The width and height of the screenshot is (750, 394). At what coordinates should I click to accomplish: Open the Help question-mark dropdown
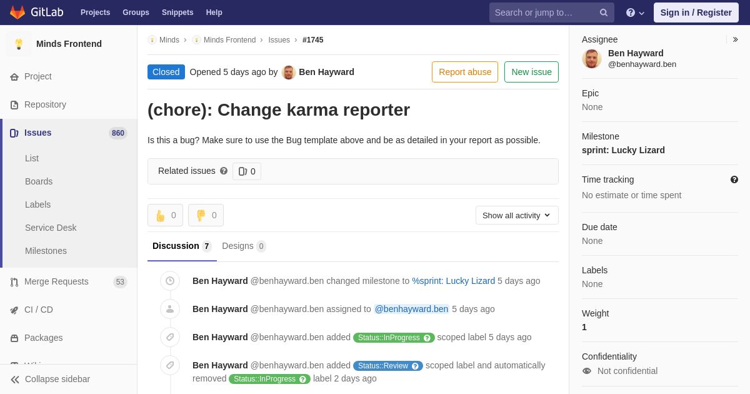coord(635,13)
